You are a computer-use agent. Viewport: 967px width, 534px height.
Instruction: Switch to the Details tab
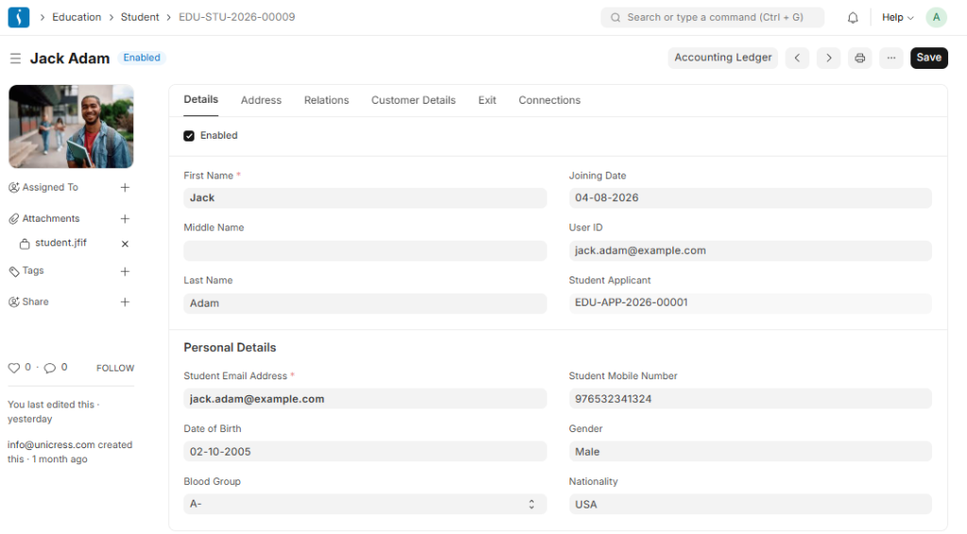coord(200,100)
